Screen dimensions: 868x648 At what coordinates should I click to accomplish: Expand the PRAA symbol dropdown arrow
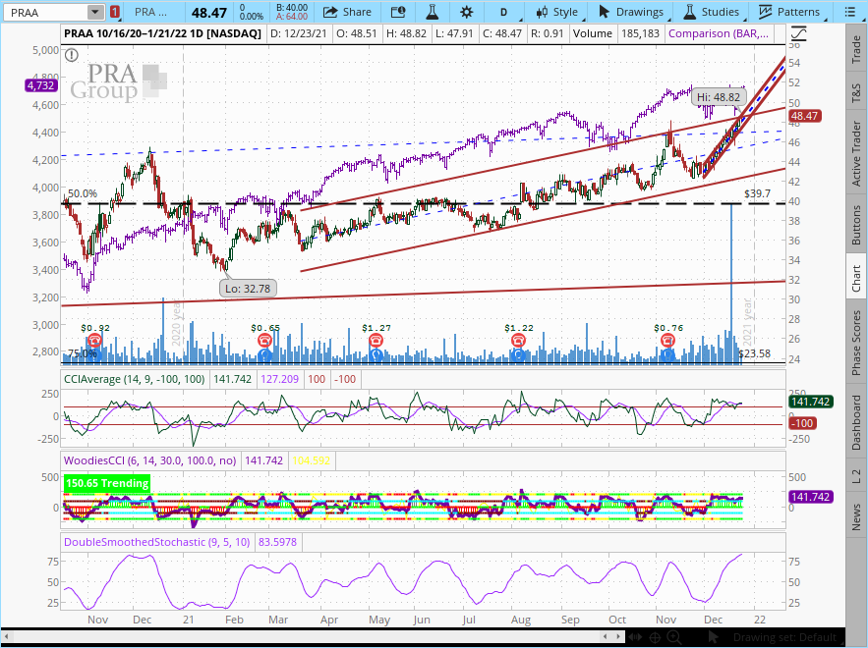tap(94, 12)
